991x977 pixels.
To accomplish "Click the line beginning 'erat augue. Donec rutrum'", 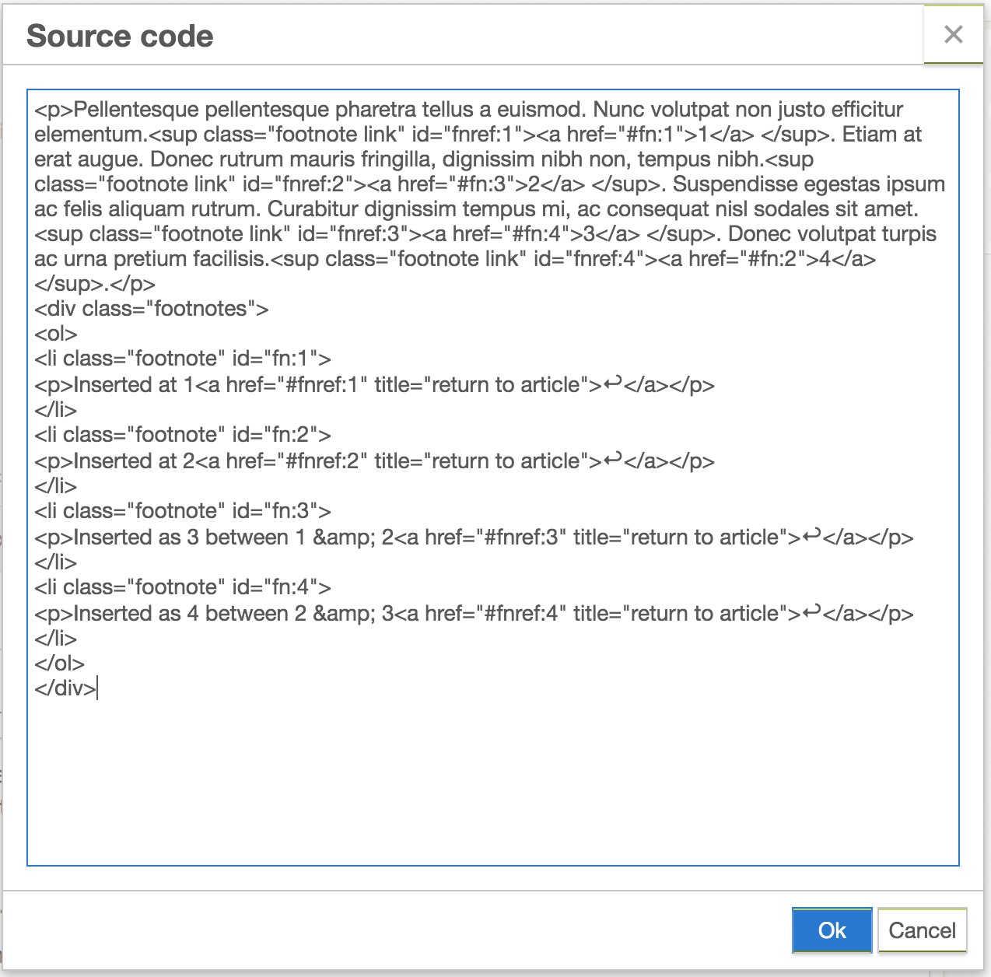I will coord(424,159).
